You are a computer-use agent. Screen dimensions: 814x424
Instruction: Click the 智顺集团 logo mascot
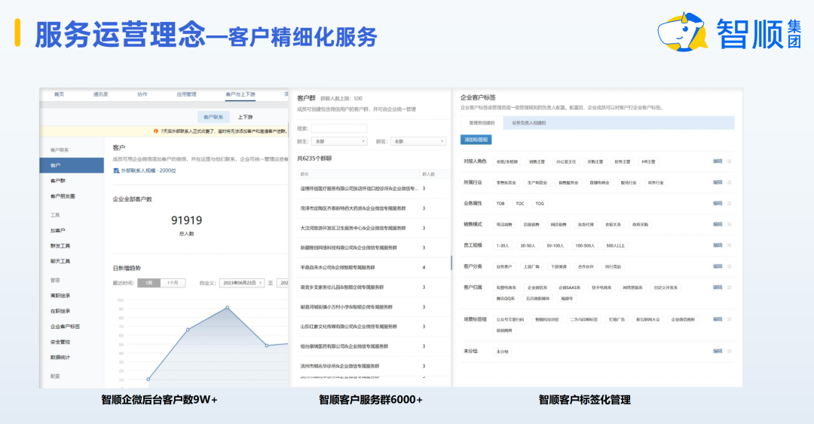[682, 32]
